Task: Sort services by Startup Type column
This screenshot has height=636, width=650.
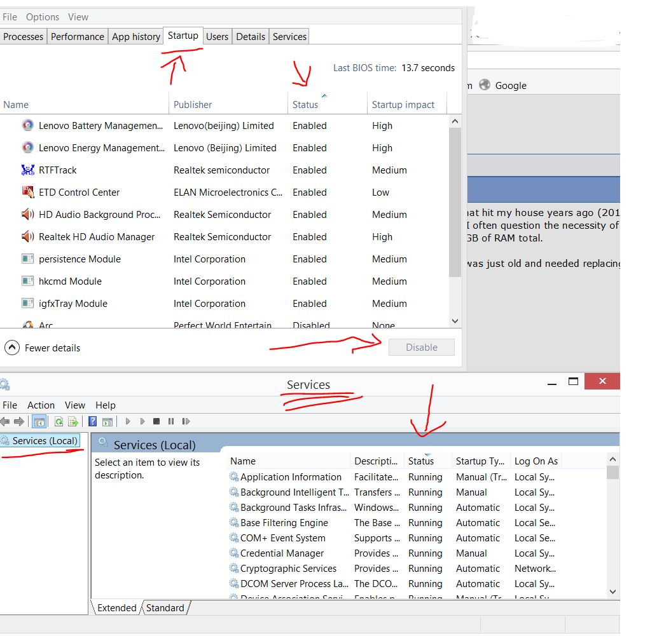Action: tap(480, 461)
